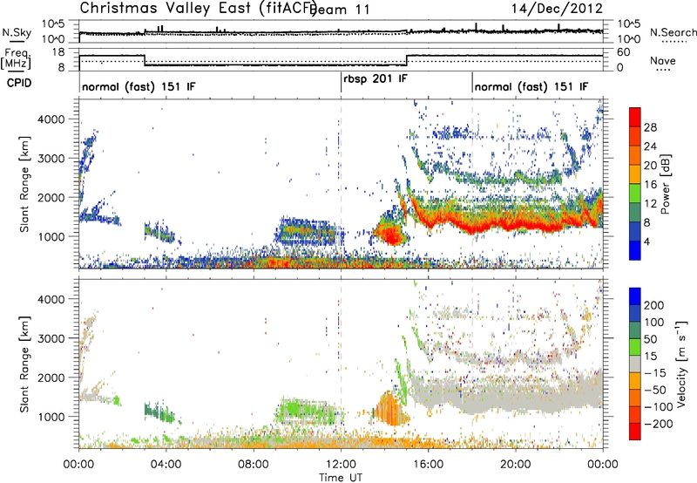Click the 'CPID' row label
The width and height of the screenshot is (697, 483).
[19, 83]
